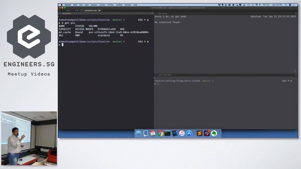This screenshot has height=169, width=301.
Task: Launch Sublime Text from the Dock
Action: (199, 133)
